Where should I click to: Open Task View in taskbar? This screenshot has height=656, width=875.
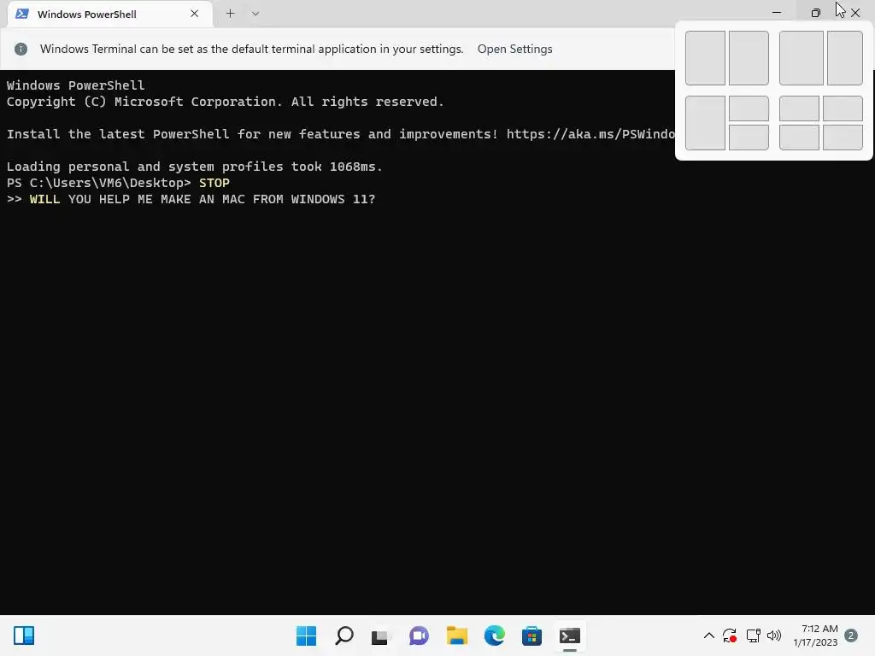(380, 635)
